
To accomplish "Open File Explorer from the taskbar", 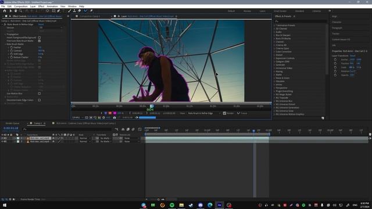I will coord(181,205).
